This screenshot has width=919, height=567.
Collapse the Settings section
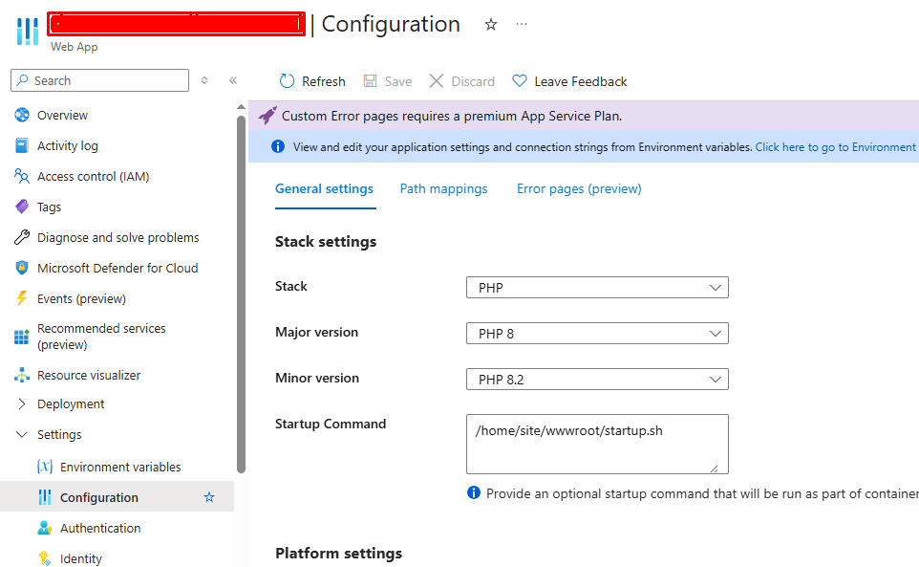[22, 434]
